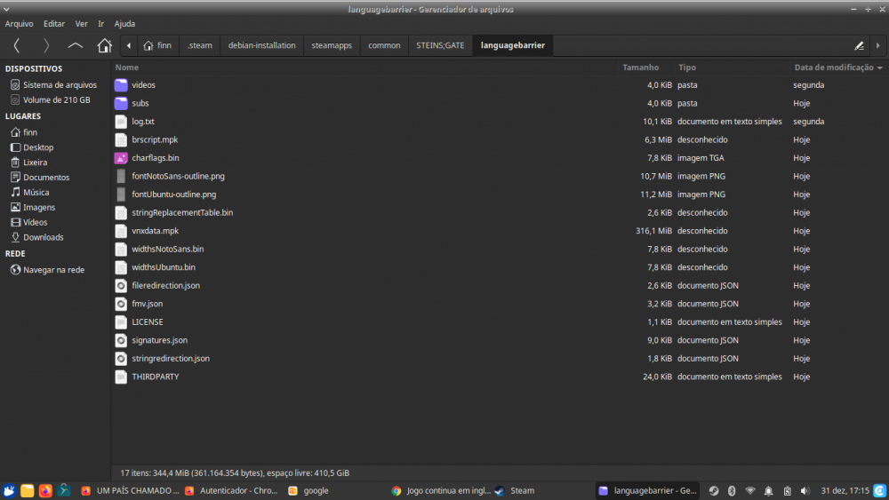The width and height of the screenshot is (889, 500).
Task: Switch to the google taskbar window
Action: (309, 491)
